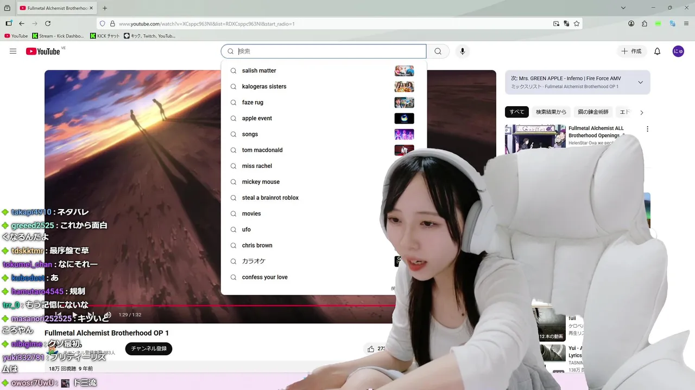Screen dimensions: 695x390
Task: Open browser account profile icon
Action: coord(631,24)
